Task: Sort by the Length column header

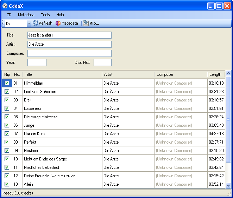Action: 215,74
